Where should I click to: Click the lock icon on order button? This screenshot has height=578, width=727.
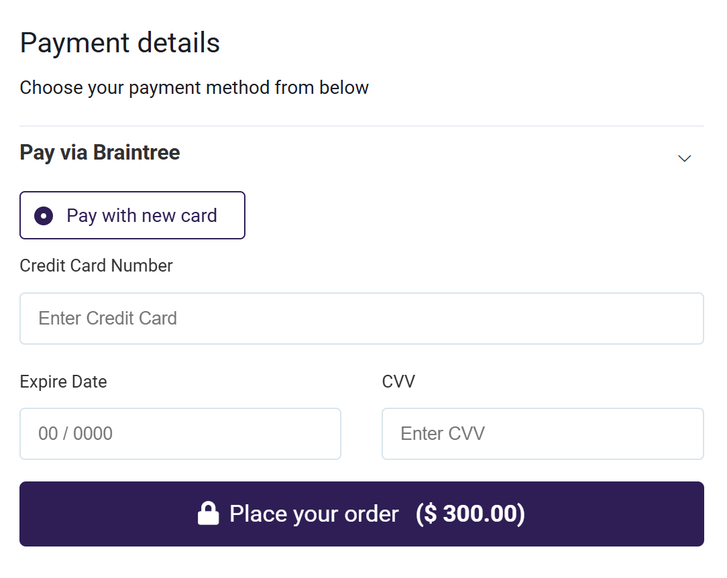click(208, 513)
